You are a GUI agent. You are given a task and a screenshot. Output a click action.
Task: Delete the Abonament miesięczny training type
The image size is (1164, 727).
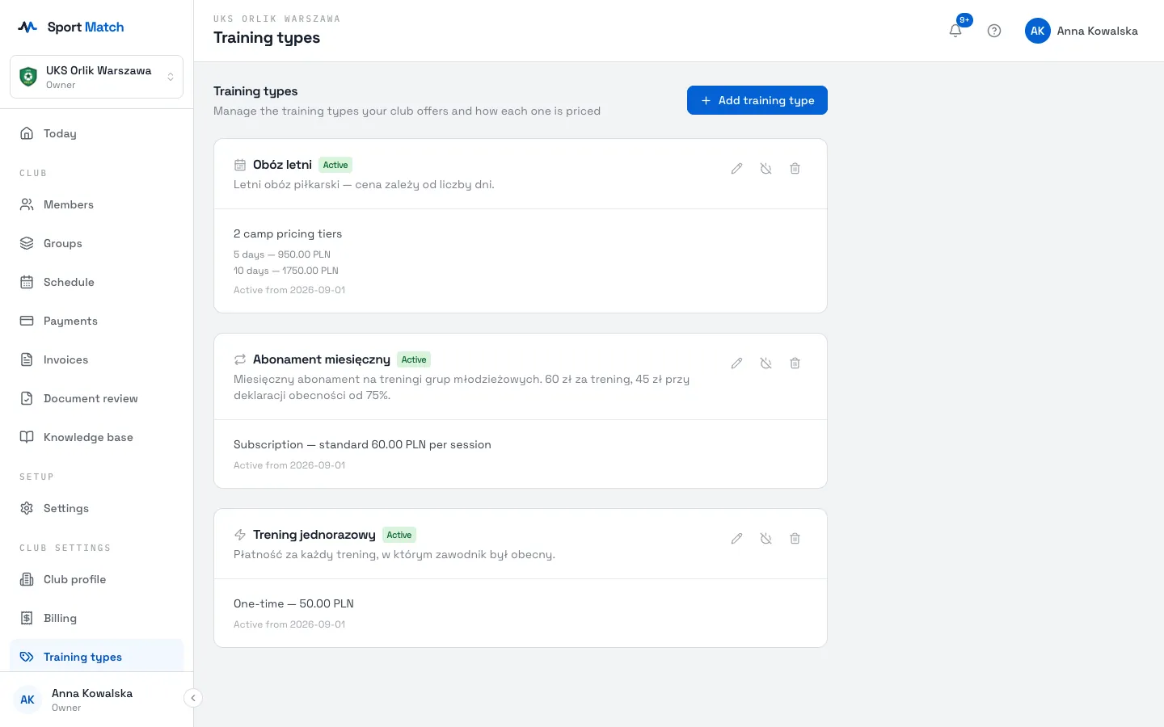pyautogui.click(x=795, y=363)
